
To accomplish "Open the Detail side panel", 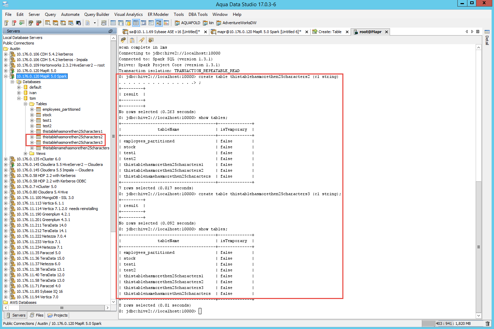I will tap(487, 37).
